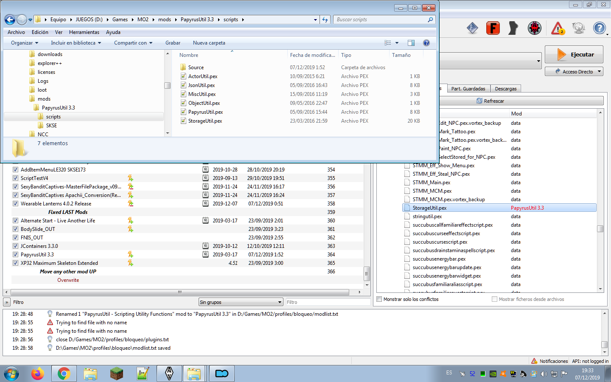Open the blue question mark help icon in Mod Organizer
Viewport: 611px width, 382px height.
coord(599,28)
